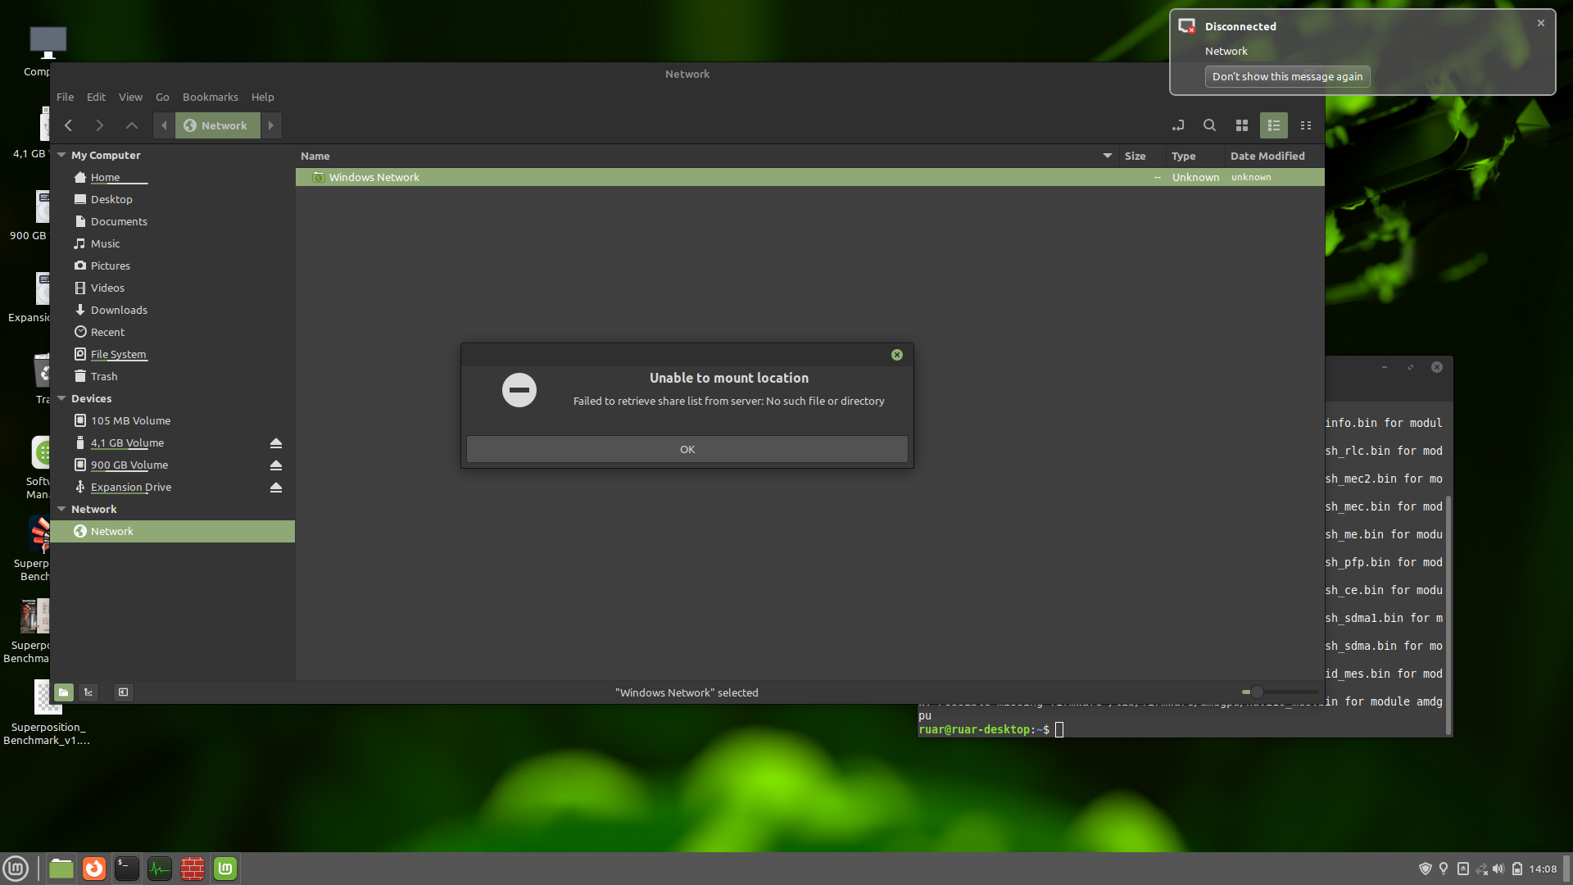The width and height of the screenshot is (1573, 885).
Task: Show places sidebar button in status bar
Action: click(x=64, y=692)
